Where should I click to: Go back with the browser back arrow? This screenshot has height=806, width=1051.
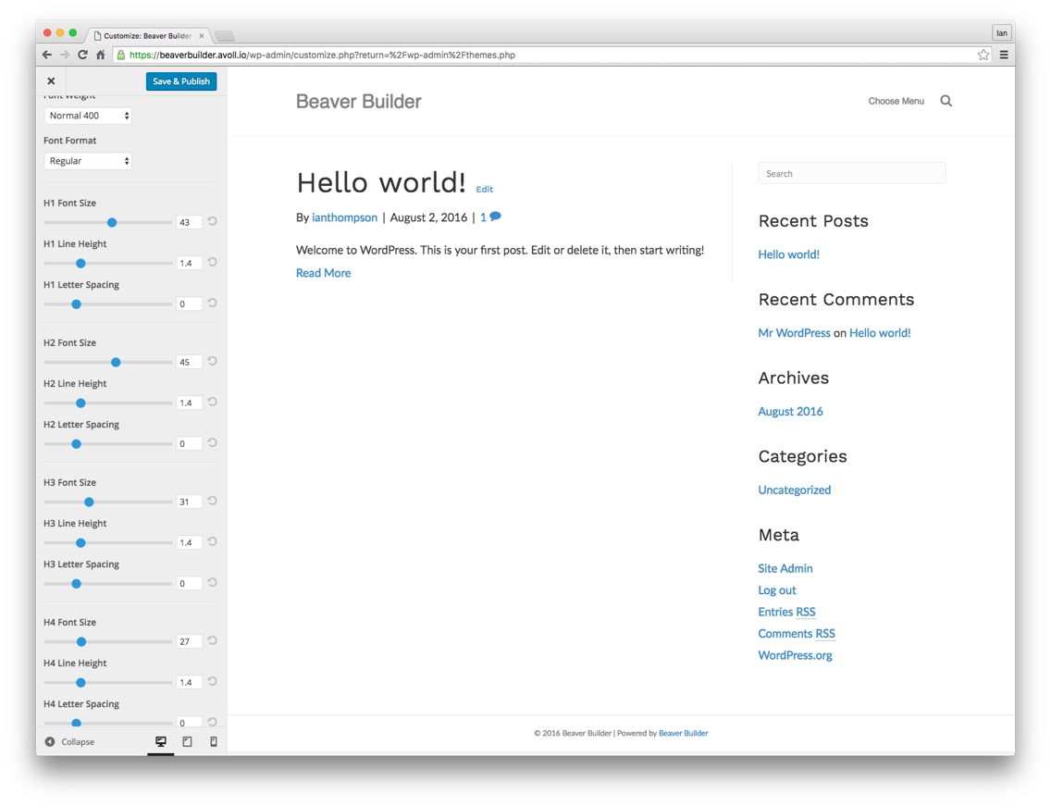pos(46,55)
